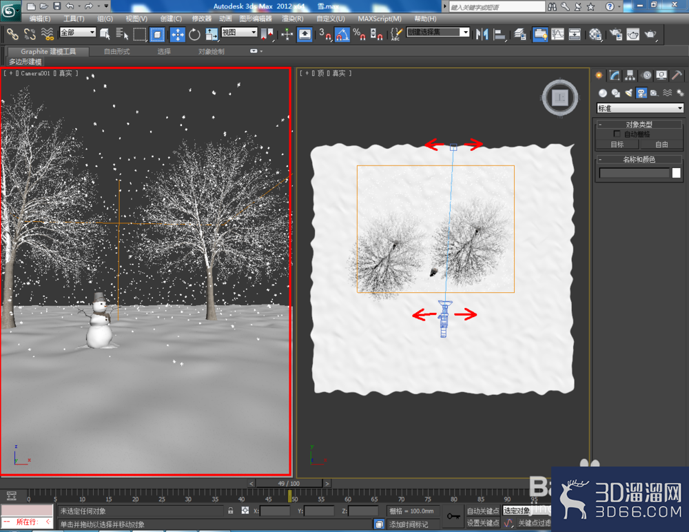The height and width of the screenshot is (532, 689).
Task: Open the selection filter dropdown showing 全部
Action: pos(78,32)
